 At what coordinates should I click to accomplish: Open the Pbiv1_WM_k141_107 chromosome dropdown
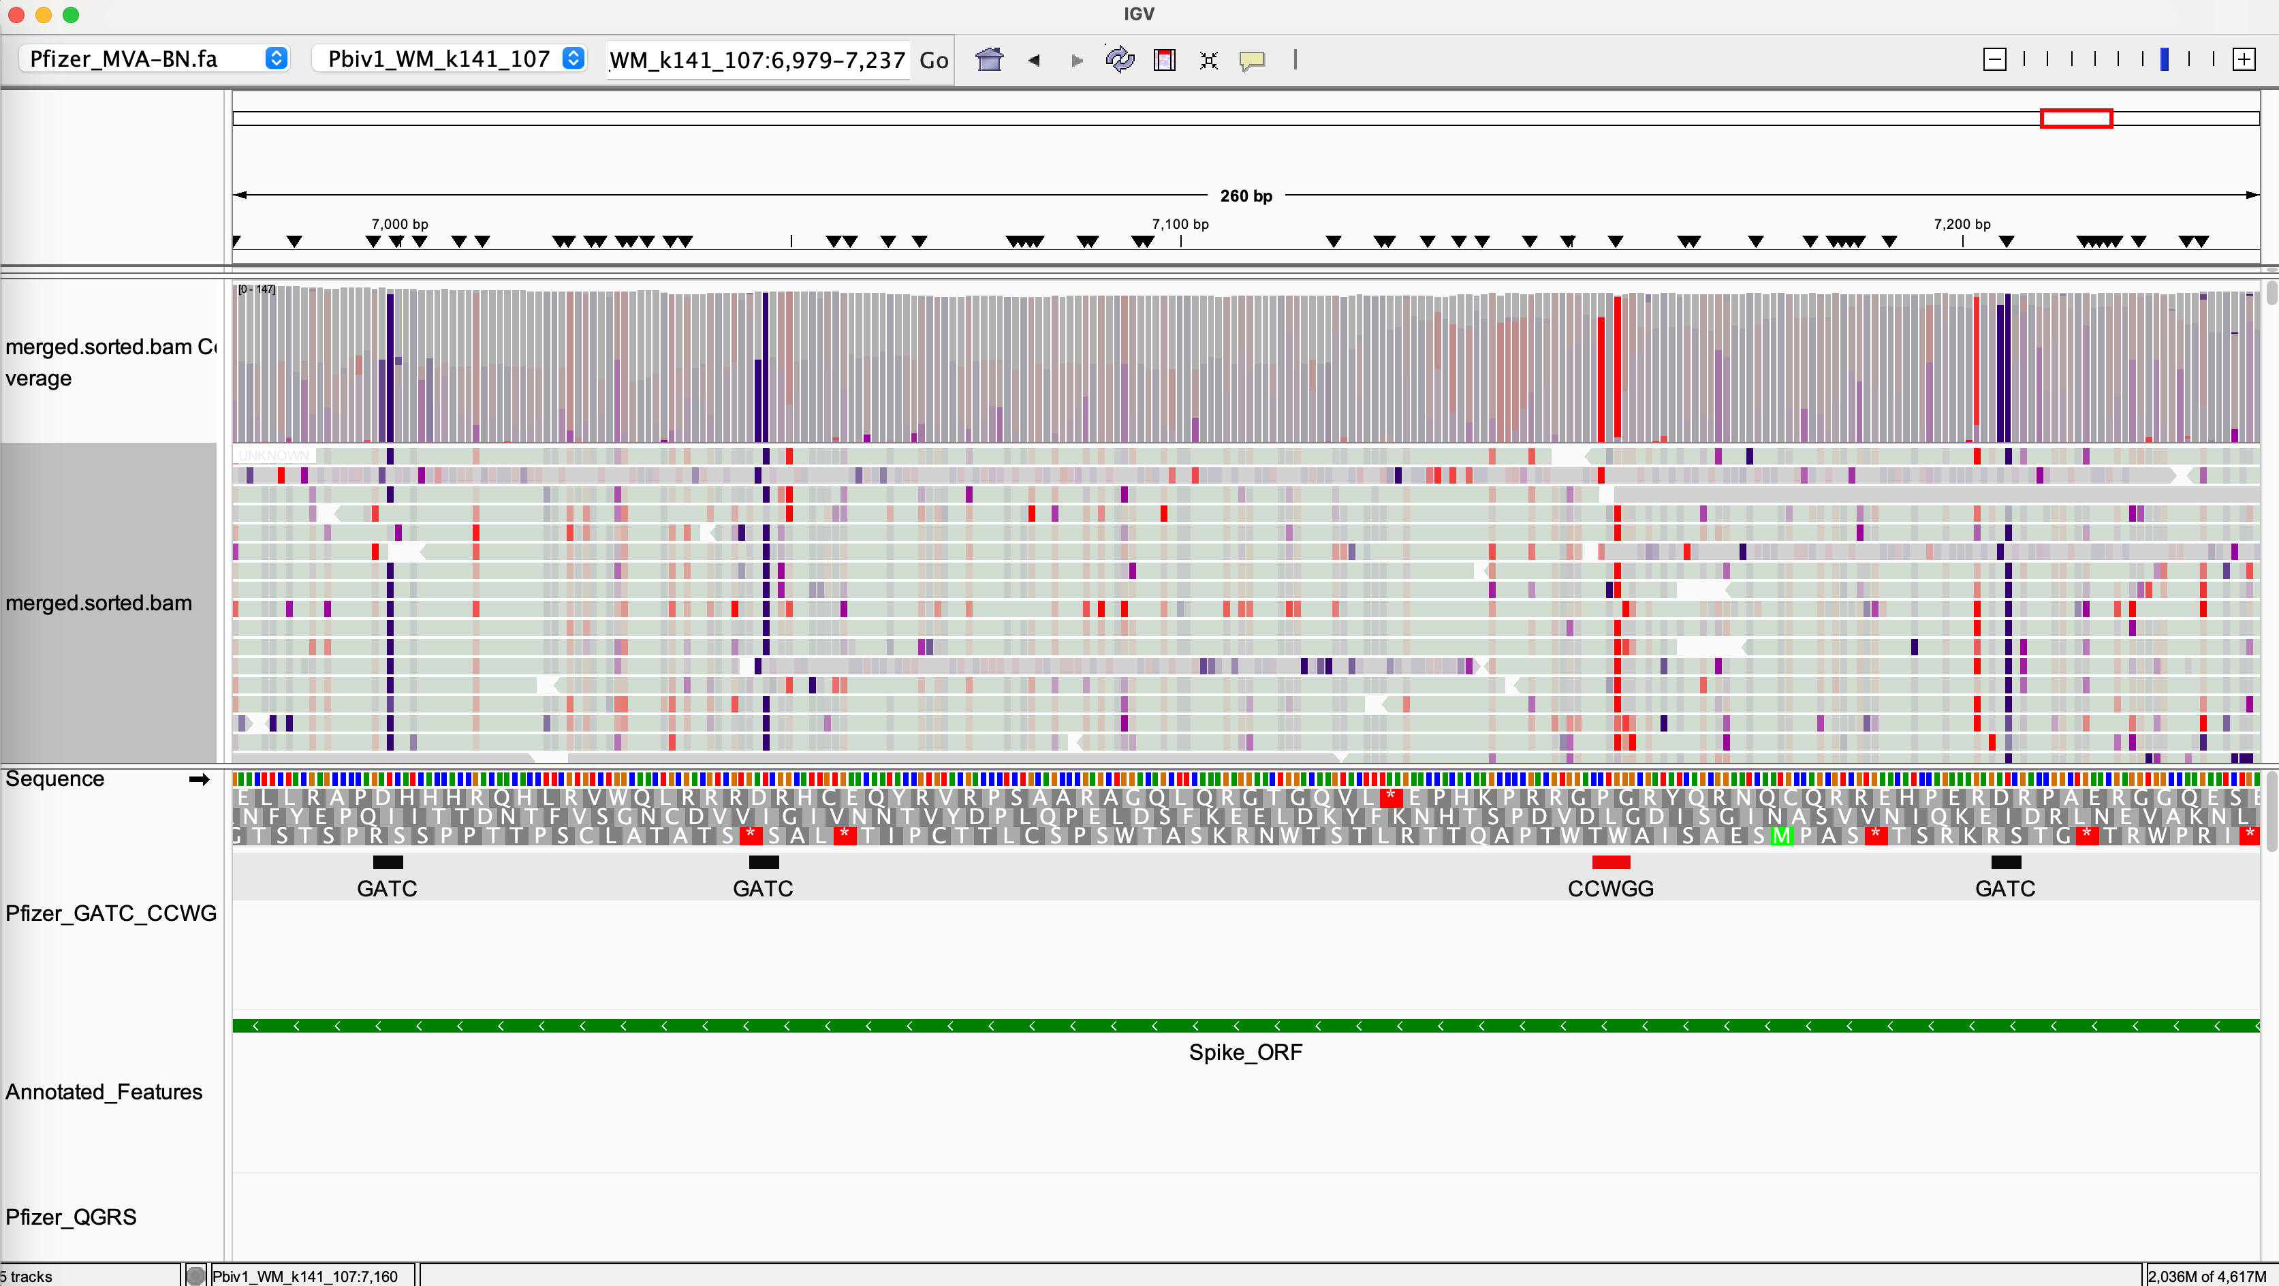click(450, 59)
